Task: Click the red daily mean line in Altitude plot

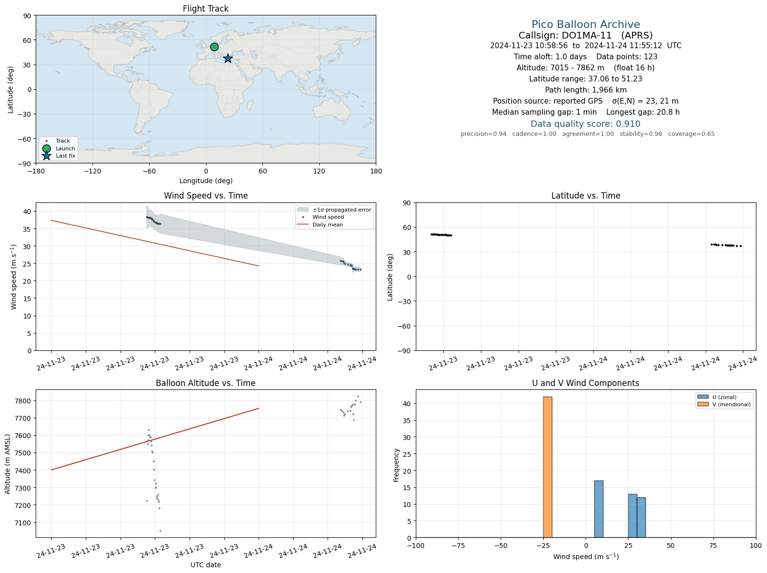Action: click(155, 439)
